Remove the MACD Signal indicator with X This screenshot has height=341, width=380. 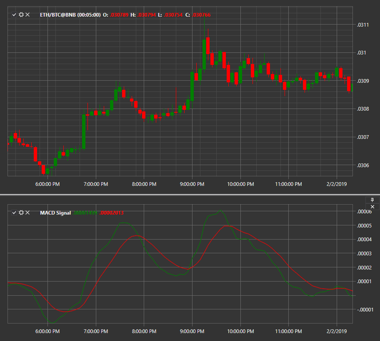27,213
